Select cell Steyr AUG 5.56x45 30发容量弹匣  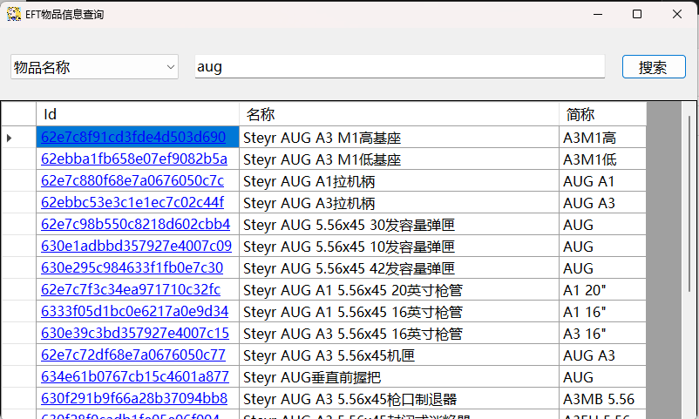point(399,225)
